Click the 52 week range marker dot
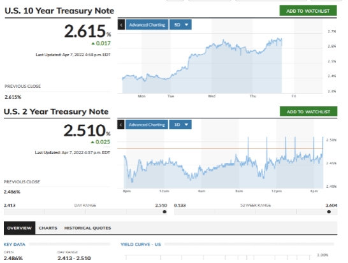The image size is (348, 263). coord(329,212)
